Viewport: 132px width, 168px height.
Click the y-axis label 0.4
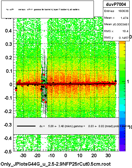(x=8, y=31)
